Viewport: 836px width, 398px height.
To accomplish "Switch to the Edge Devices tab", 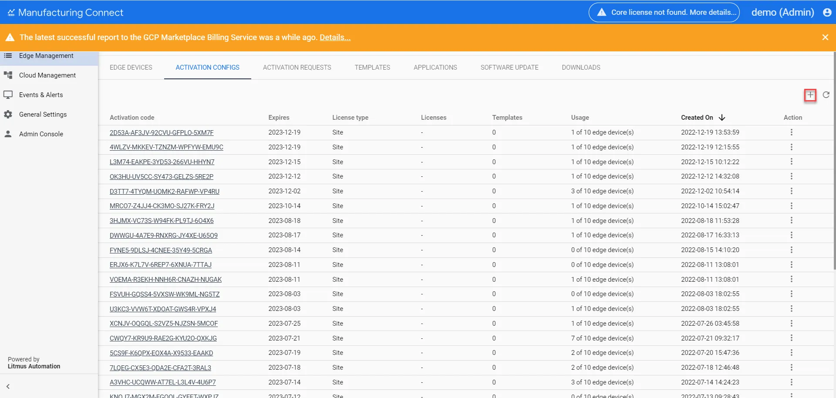I will [131, 67].
